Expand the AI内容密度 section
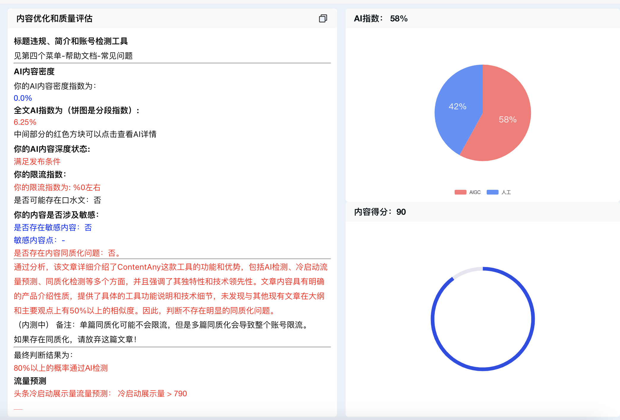This screenshot has width=620, height=420. (34, 72)
